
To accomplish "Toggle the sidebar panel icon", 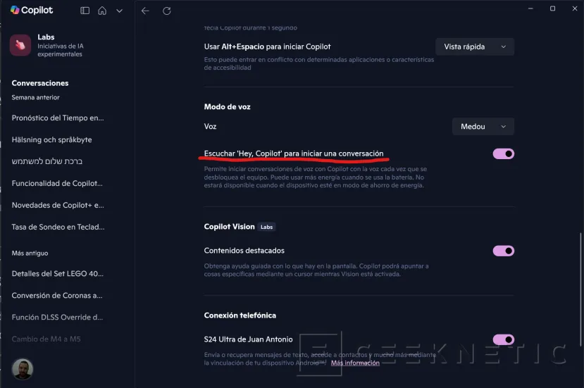I will click(85, 11).
